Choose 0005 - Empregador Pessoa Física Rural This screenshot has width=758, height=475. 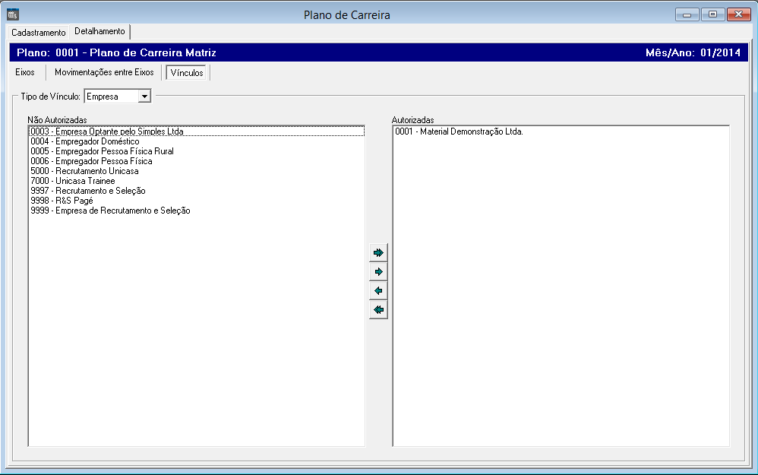coord(102,151)
